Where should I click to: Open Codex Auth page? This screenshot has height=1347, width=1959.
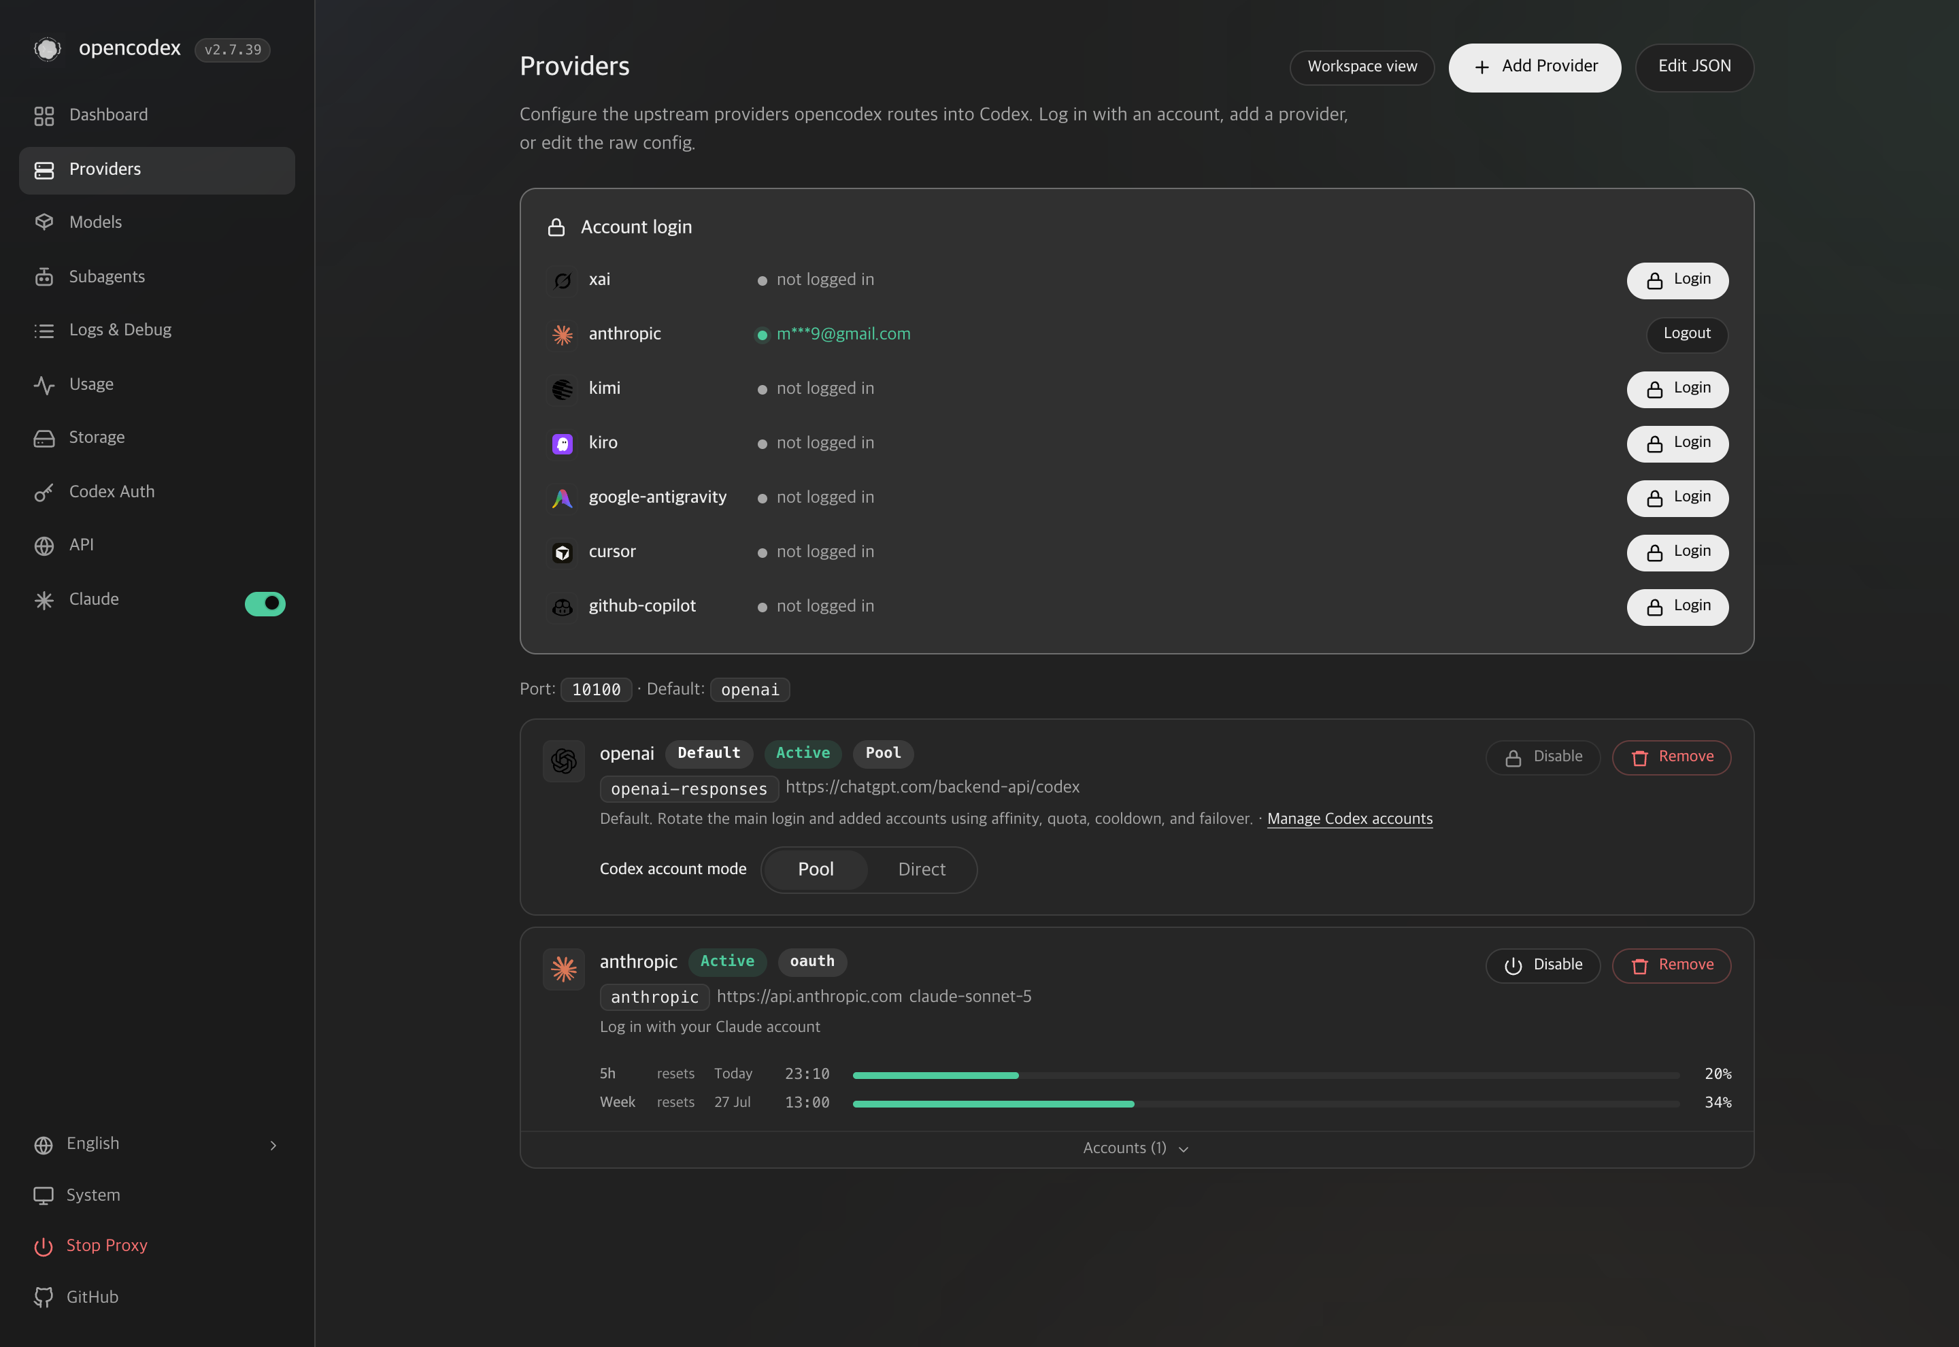[x=157, y=492]
